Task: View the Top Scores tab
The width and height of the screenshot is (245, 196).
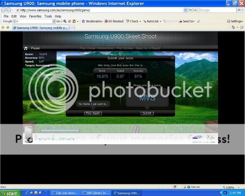Action: tap(125, 48)
